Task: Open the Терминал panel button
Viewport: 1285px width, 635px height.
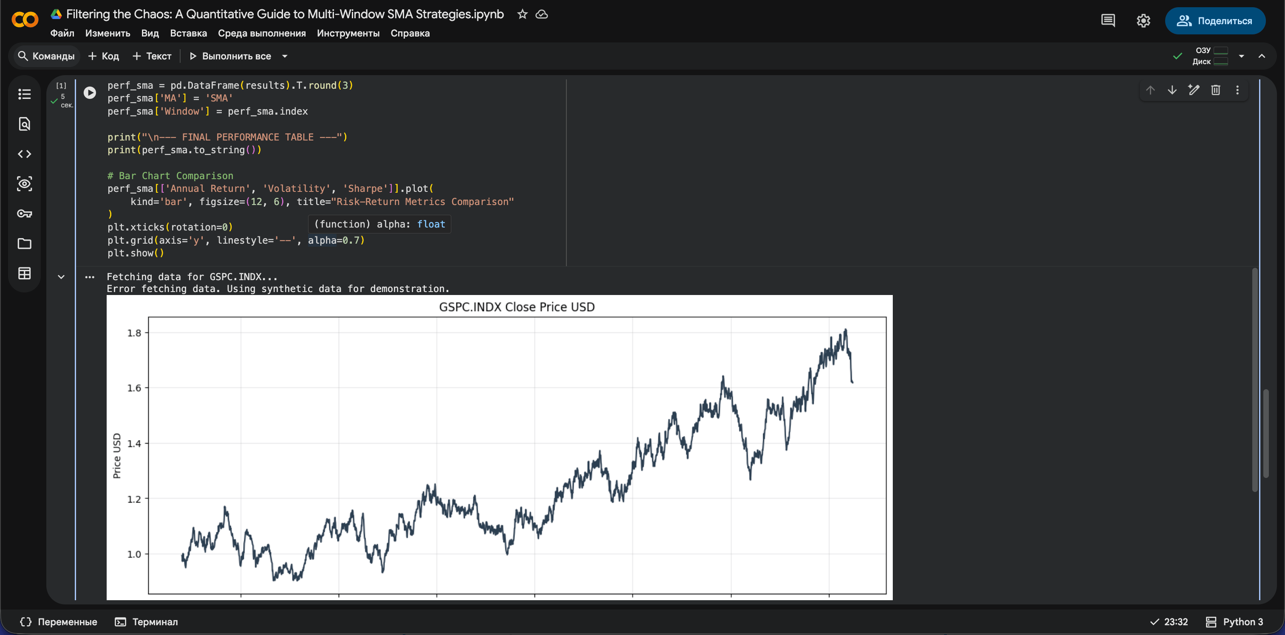Action: 147,621
